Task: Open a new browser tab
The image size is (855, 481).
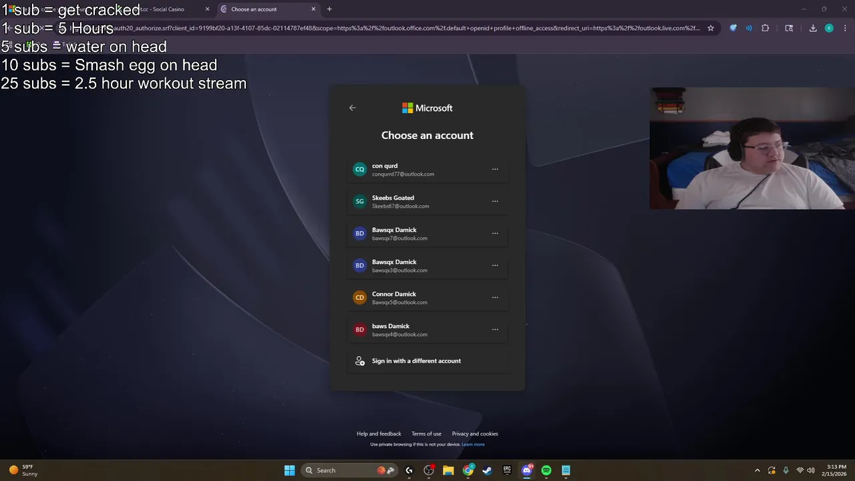Action: [329, 9]
